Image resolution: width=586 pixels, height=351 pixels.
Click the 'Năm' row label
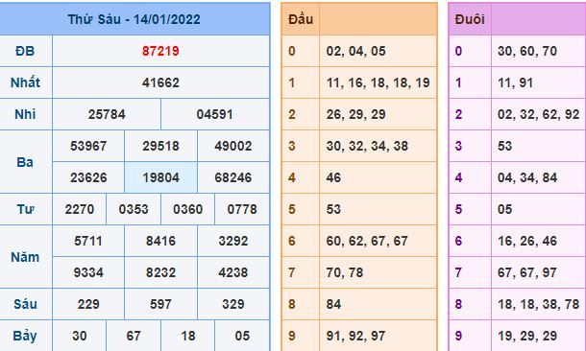tap(25, 257)
